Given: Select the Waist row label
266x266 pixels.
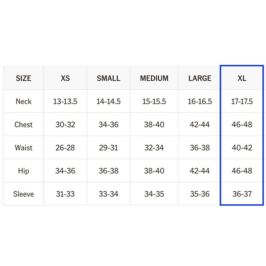Looking at the screenshot, I should pos(24,148).
